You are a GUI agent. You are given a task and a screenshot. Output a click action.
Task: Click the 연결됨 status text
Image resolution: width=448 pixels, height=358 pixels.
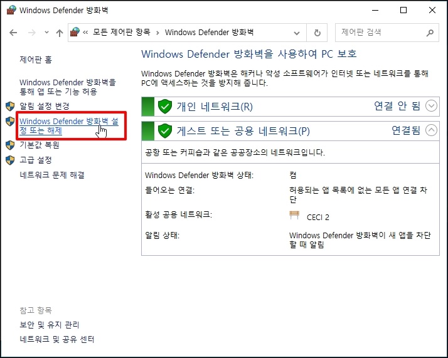point(406,131)
